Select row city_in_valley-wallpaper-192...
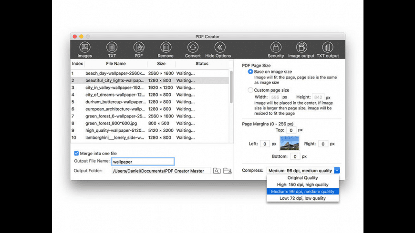Viewport: 415px width, 233px height. point(150,87)
